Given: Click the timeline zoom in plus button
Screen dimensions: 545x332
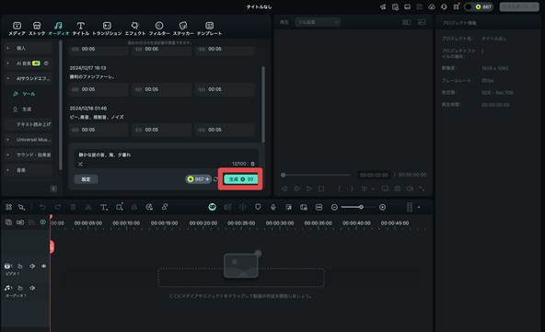Looking at the screenshot, I should pyautogui.click(x=382, y=207).
